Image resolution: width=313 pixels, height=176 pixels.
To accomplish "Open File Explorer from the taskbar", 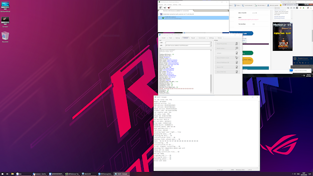I will pos(12,174).
